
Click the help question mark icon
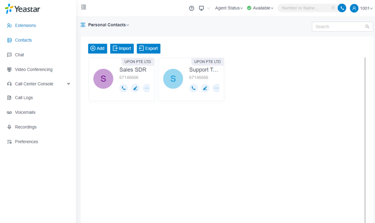pyautogui.click(x=191, y=8)
